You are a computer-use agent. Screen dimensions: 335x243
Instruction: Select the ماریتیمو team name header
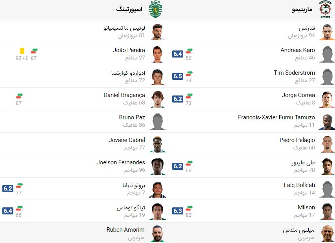click(x=302, y=9)
